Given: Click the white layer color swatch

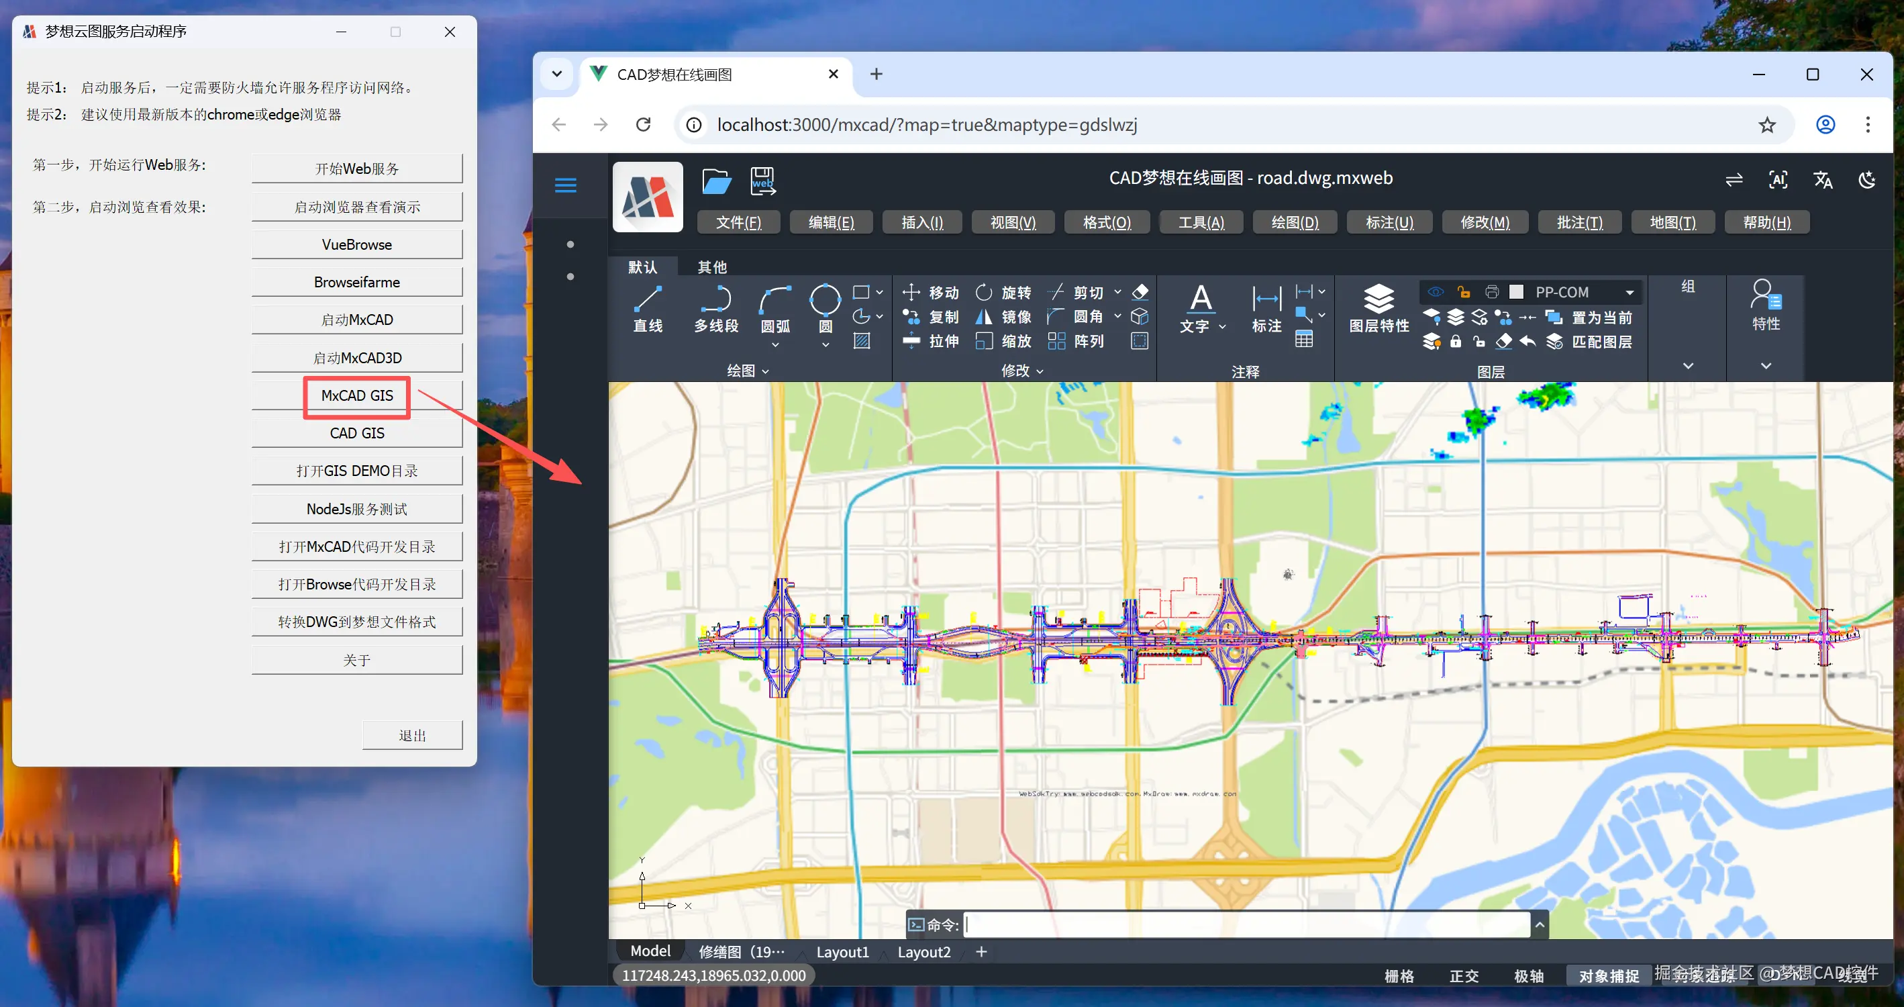Looking at the screenshot, I should point(1516,293).
